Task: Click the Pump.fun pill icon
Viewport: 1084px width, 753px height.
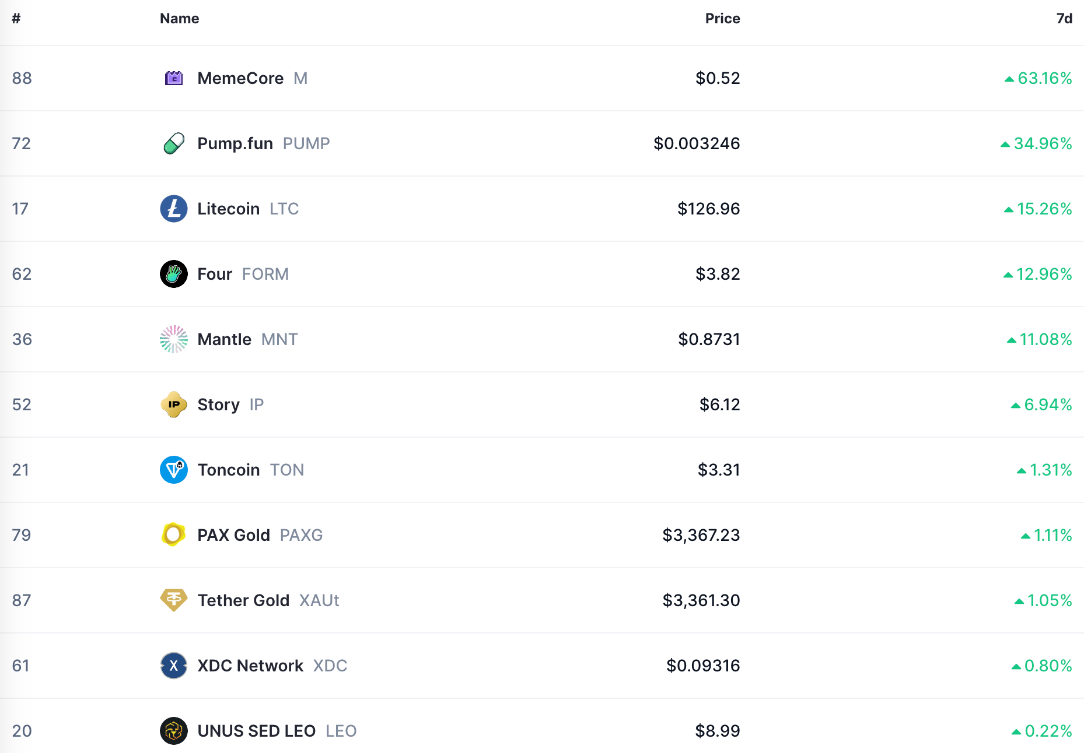Action: pos(174,143)
